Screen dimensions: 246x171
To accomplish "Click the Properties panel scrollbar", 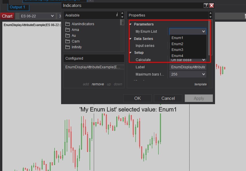I will [210, 38].
